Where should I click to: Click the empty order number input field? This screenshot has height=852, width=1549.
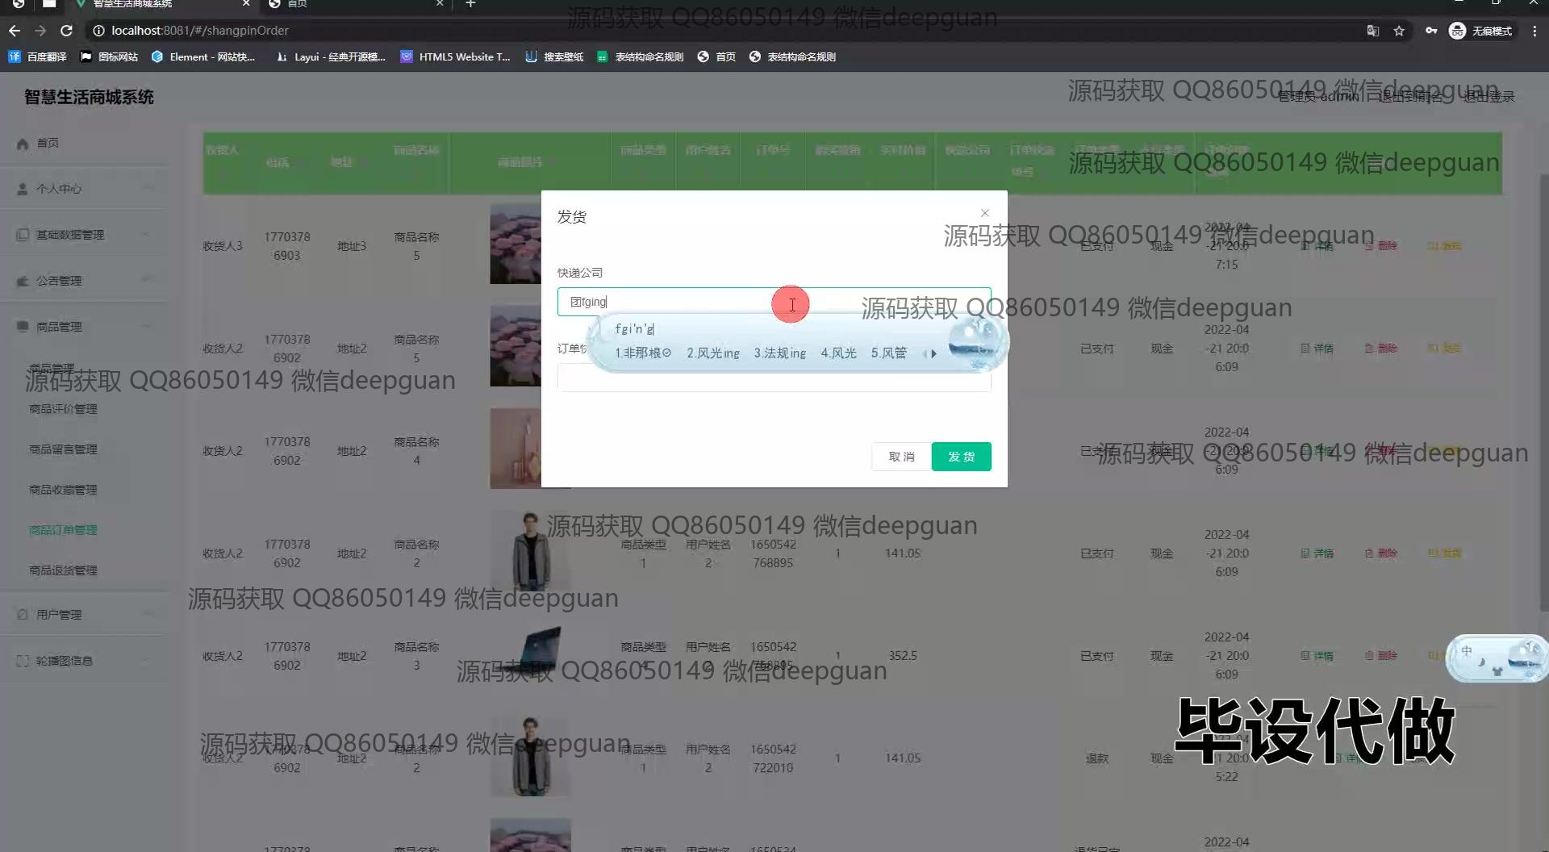coord(773,379)
